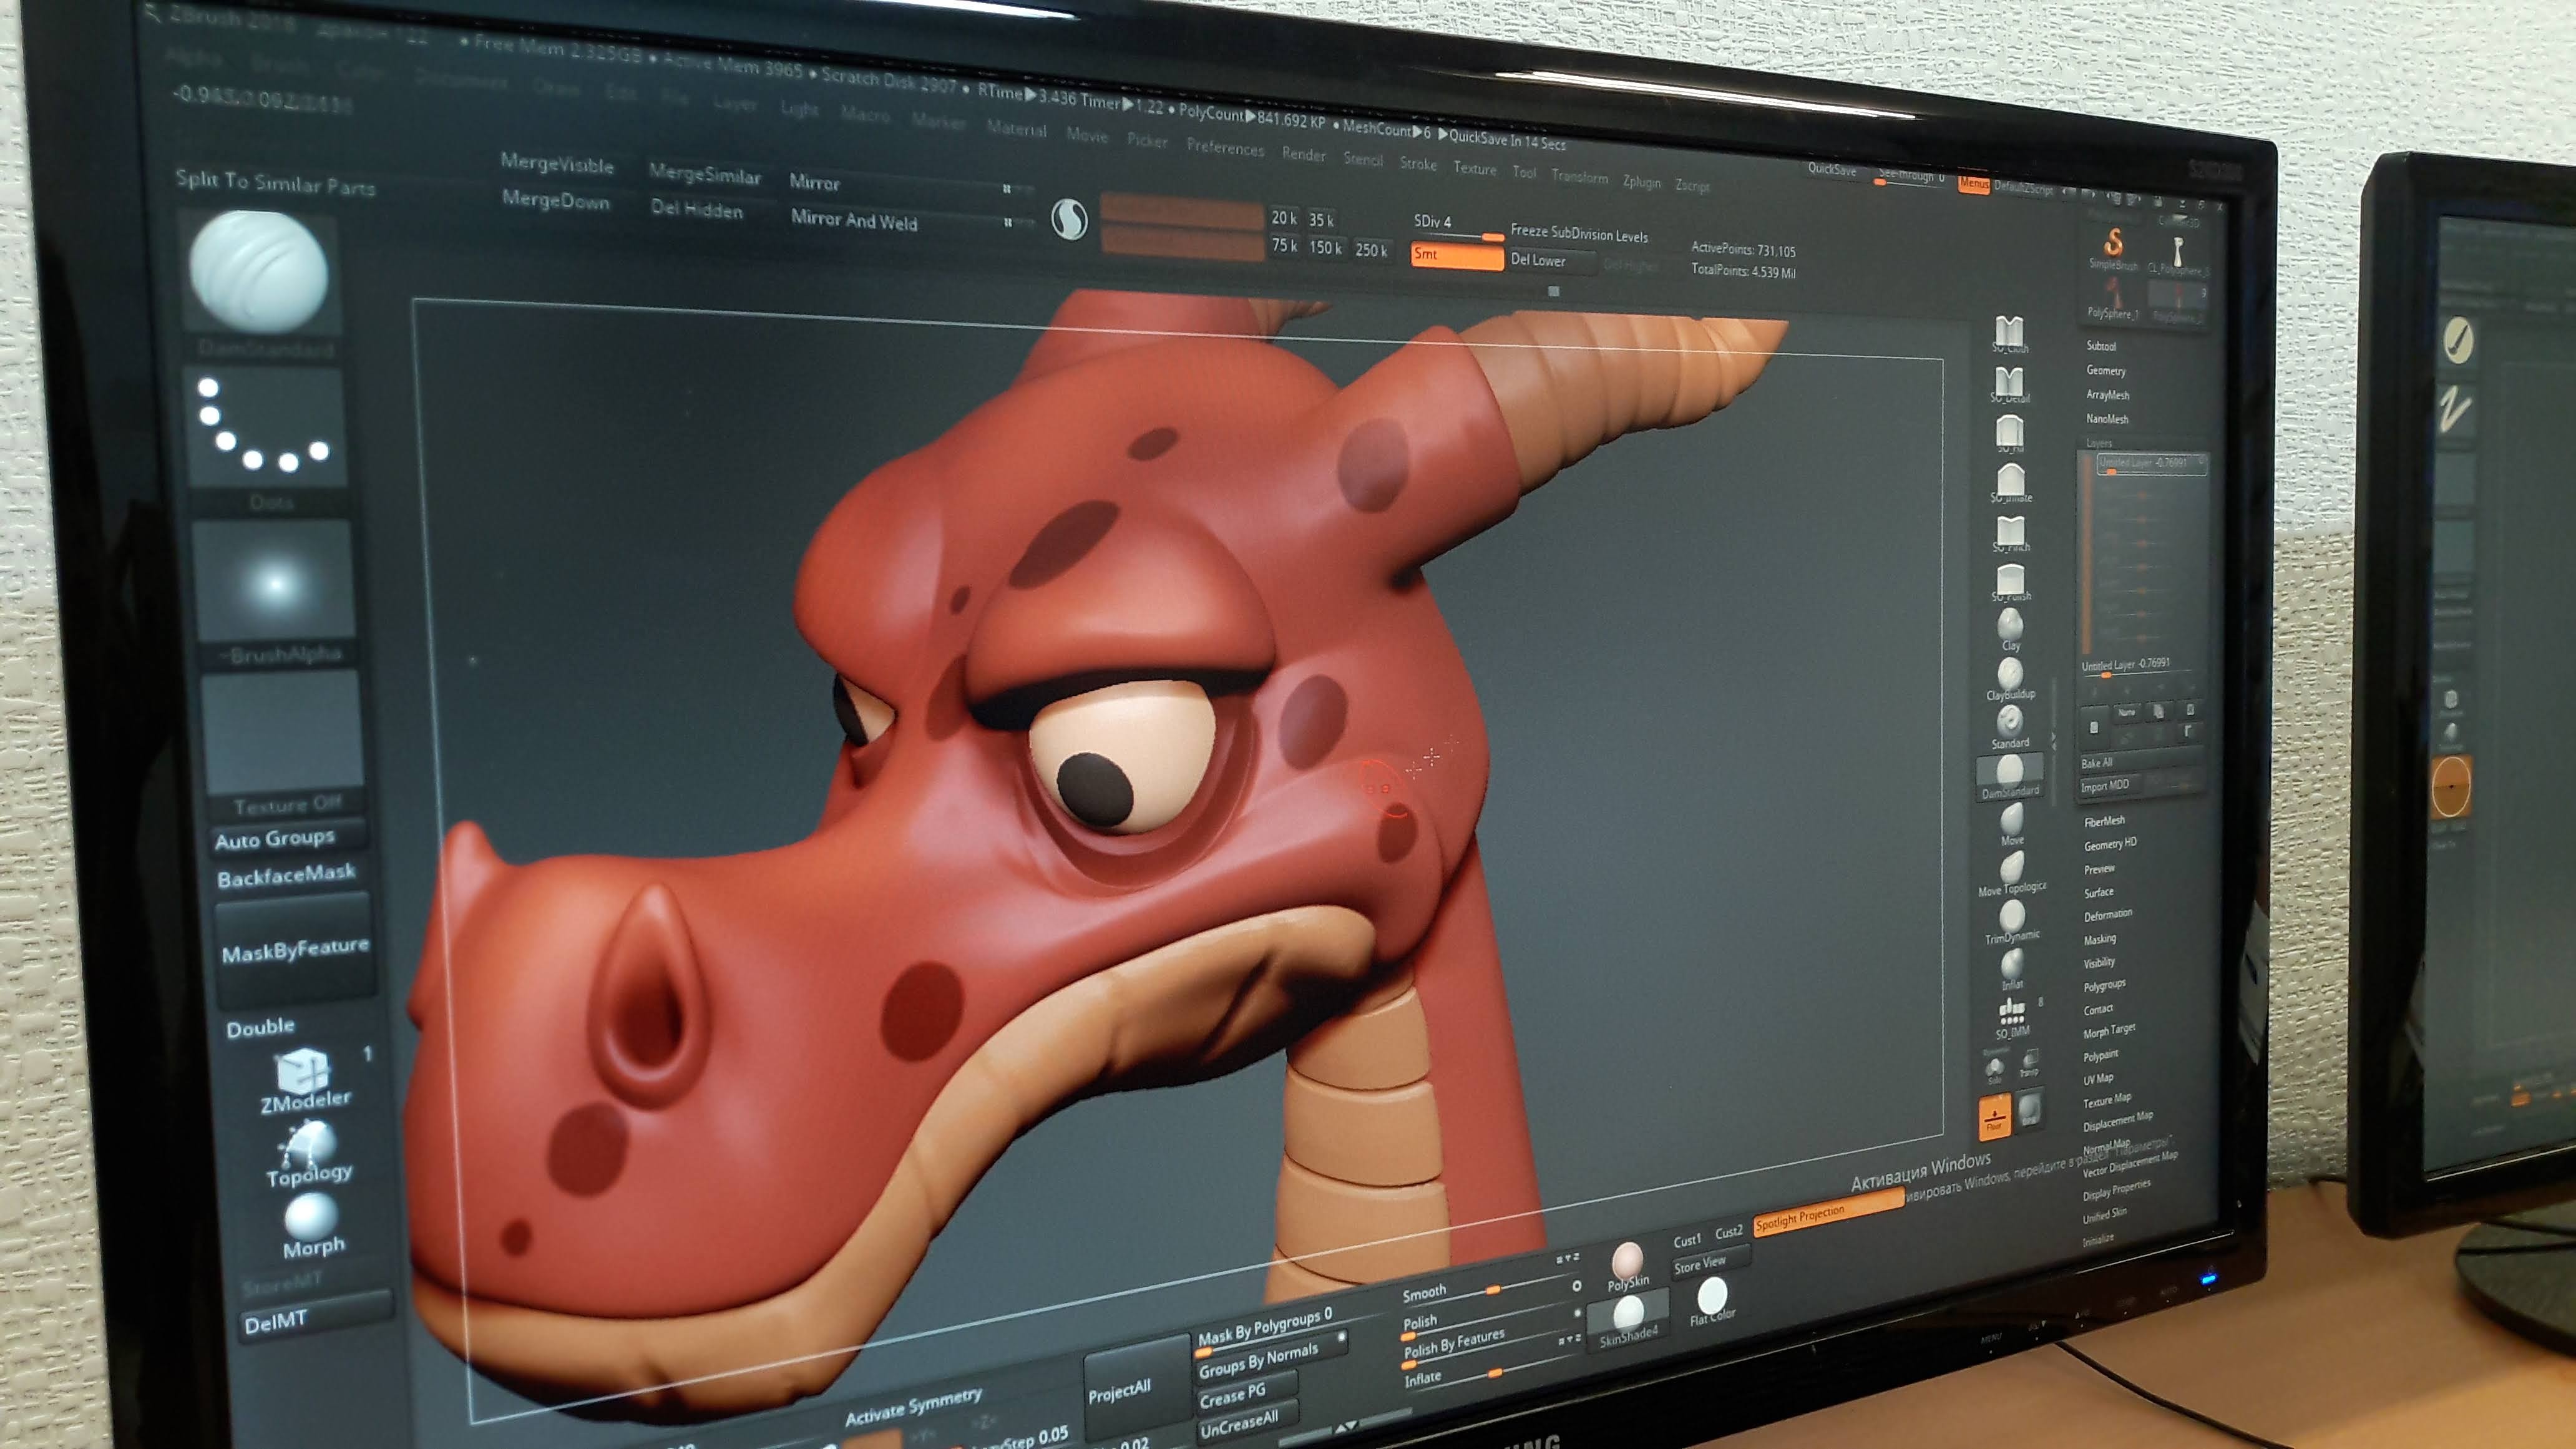The image size is (2576, 1449).
Task: Expand the NanoMesh section
Action: [x=2107, y=419]
